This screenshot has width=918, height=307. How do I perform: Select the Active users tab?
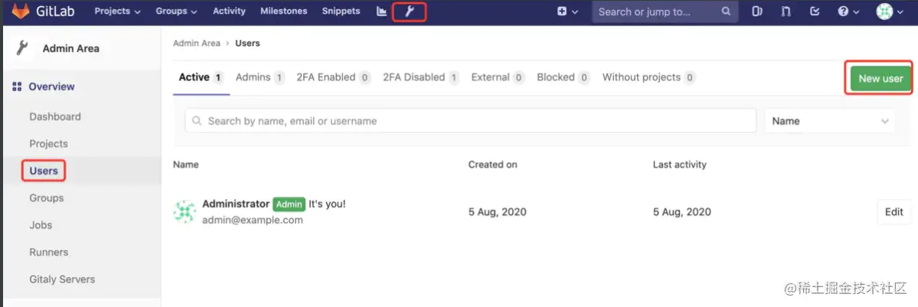tap(201, 77)
